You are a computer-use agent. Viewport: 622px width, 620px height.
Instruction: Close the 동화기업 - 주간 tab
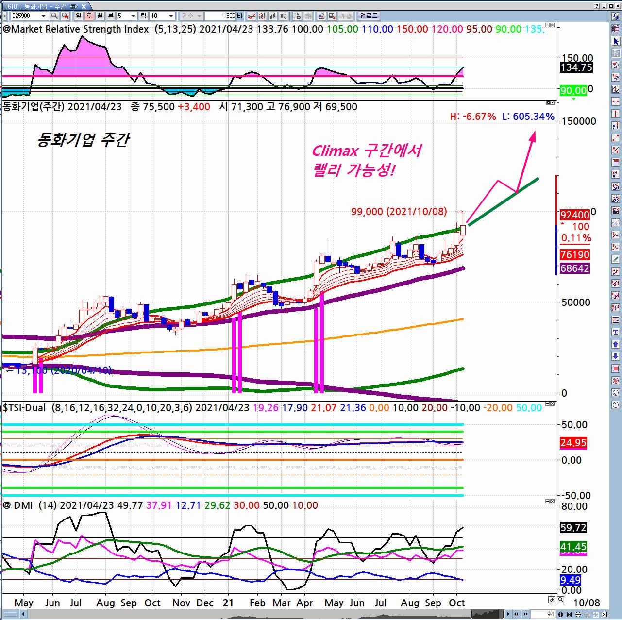(84, 6)
